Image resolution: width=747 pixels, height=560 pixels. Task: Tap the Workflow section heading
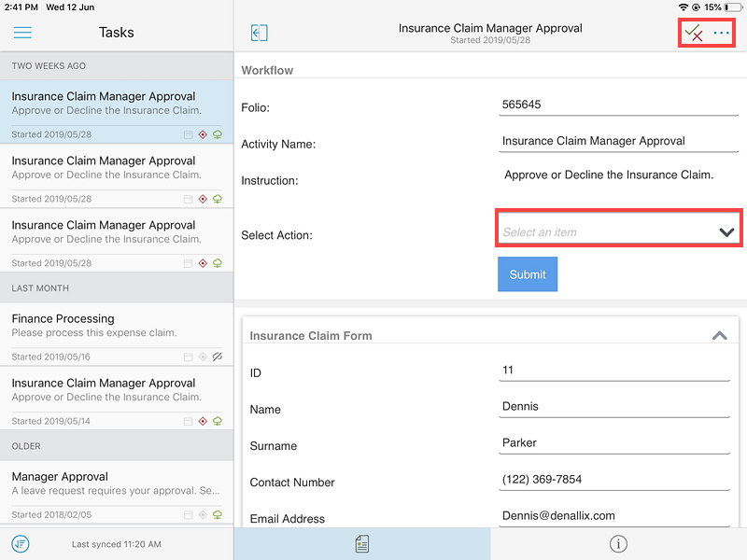point(267,71)
